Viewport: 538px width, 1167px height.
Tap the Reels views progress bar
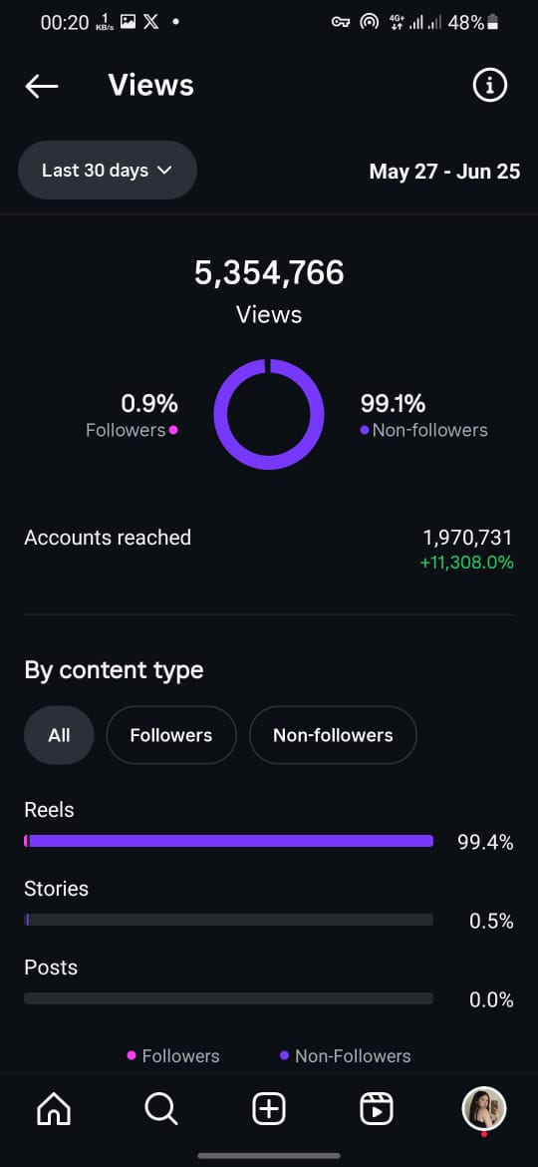coord(229,841)
